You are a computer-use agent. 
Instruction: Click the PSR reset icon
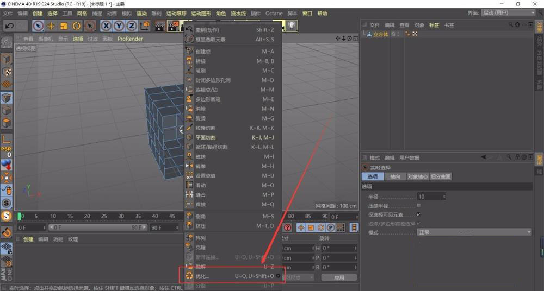(6, 151)
